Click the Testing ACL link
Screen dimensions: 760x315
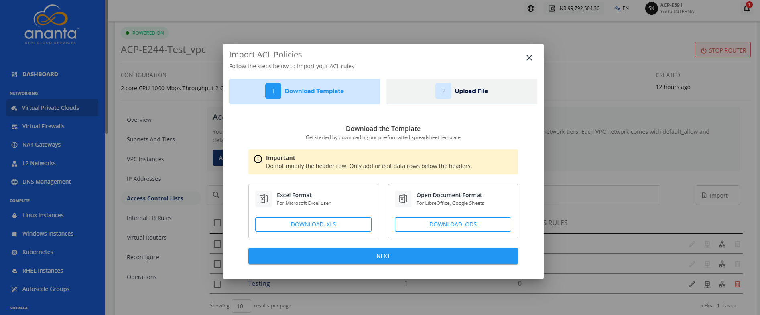(x=259, y=283)
